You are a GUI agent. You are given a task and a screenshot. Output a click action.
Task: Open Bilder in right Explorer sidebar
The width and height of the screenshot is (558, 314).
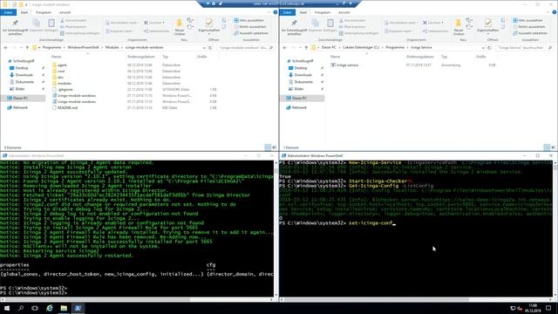pos(299,89)
